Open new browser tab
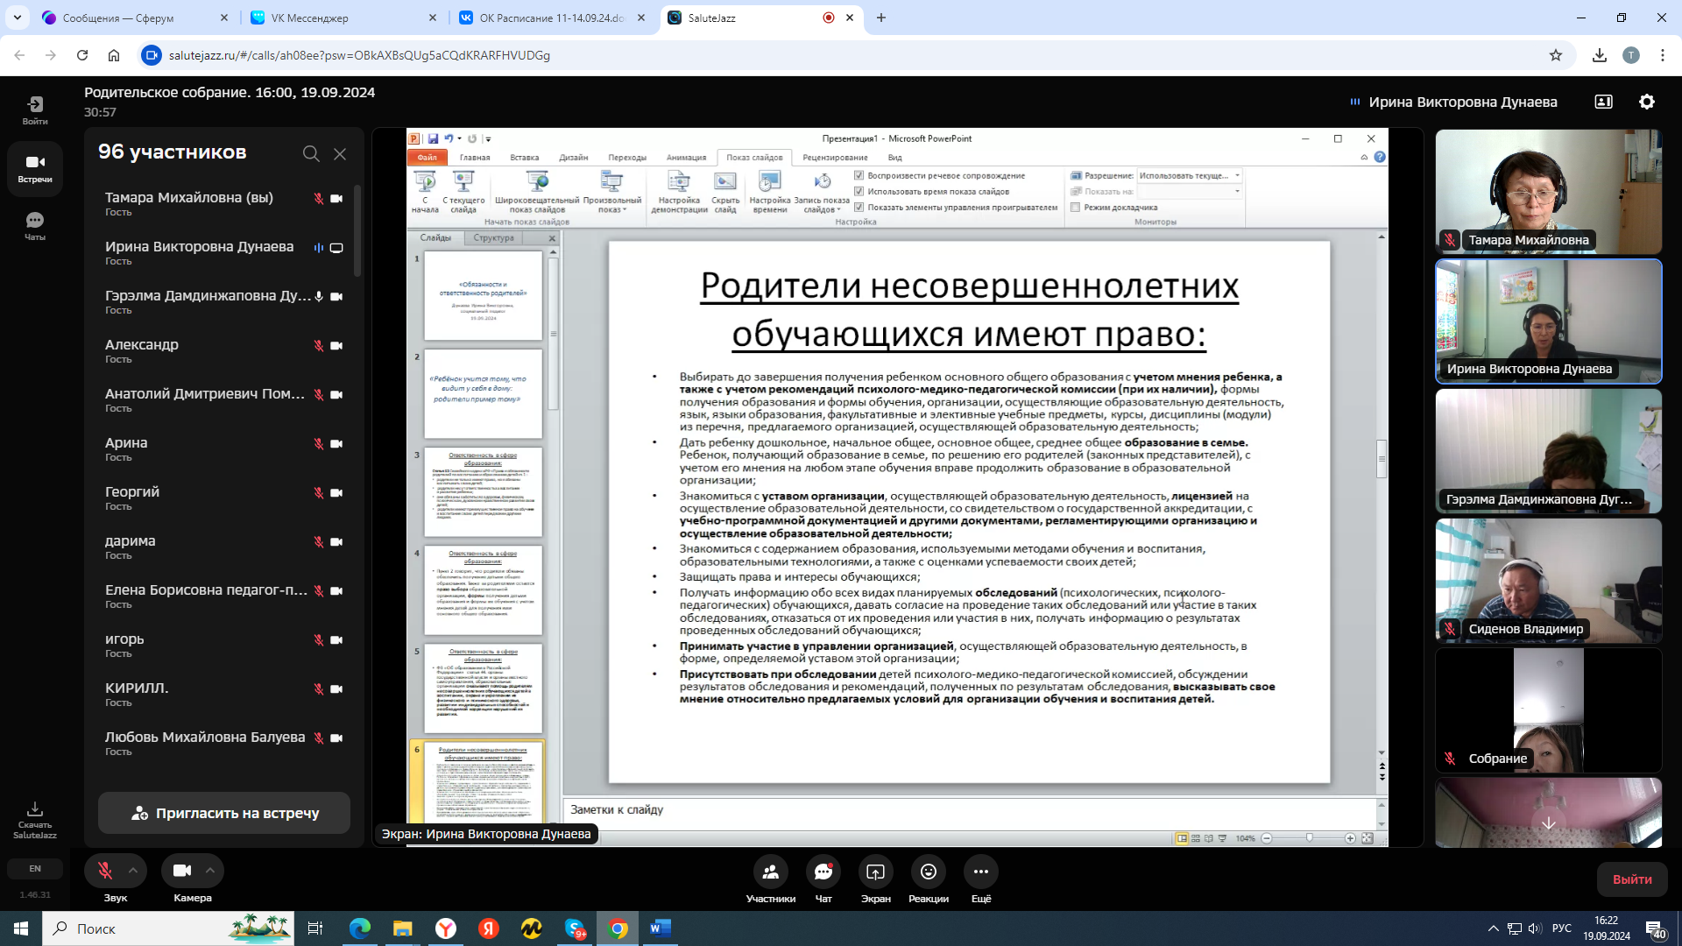This screenshot has width=1682, height=946. tap(881, 18)
